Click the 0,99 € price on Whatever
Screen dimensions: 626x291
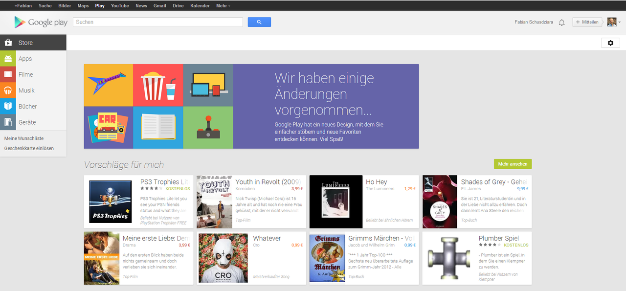(x=297, y=245)
